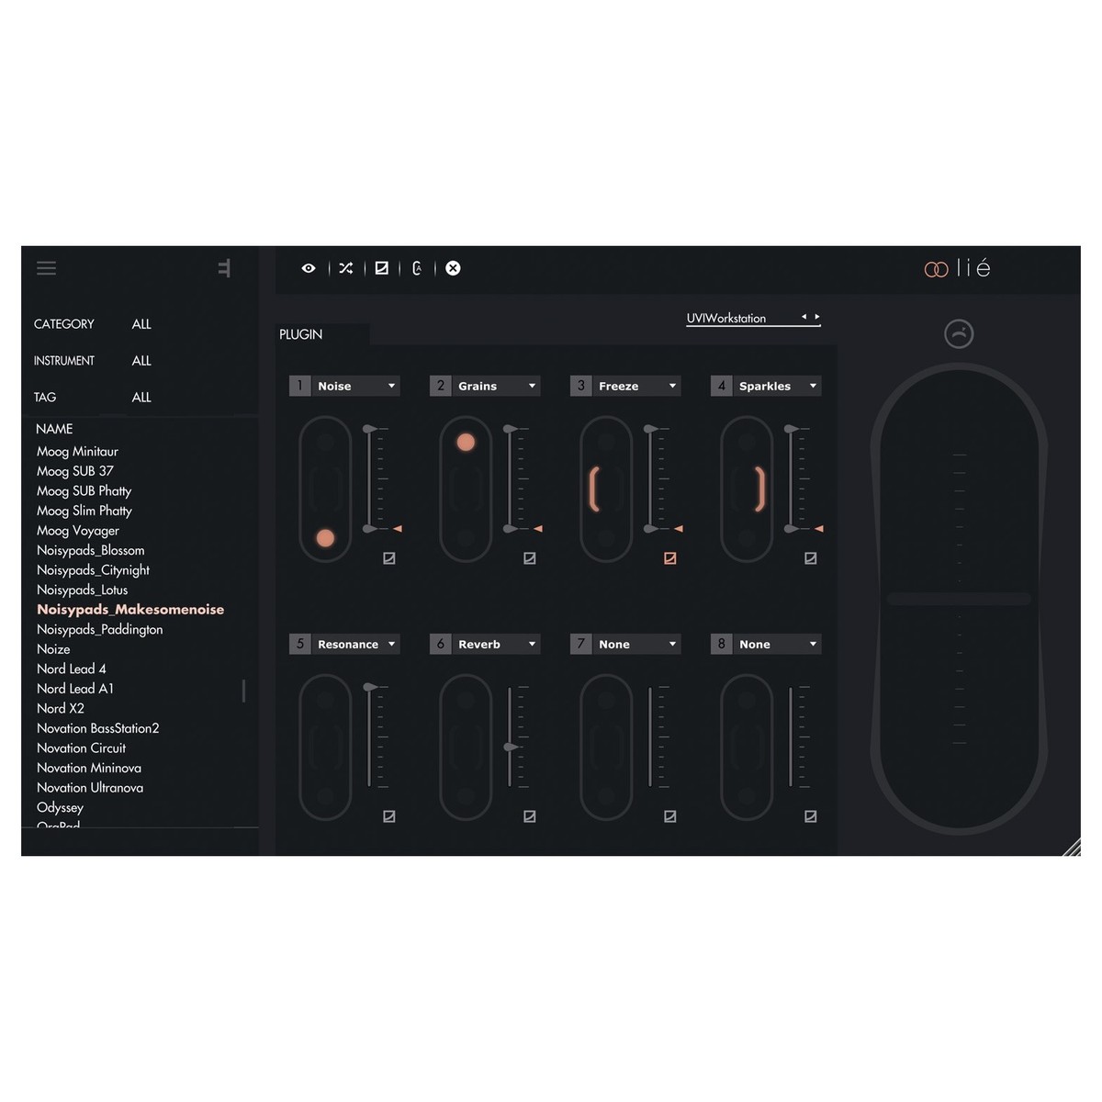Select preset Novation BassStation2

(x=97, y=728)
